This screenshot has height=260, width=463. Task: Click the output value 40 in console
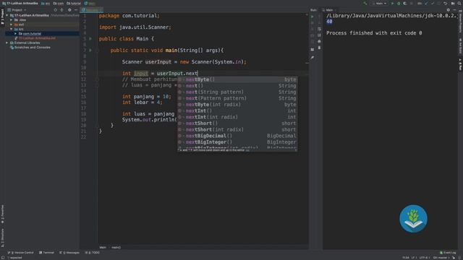tap(330, 22)
